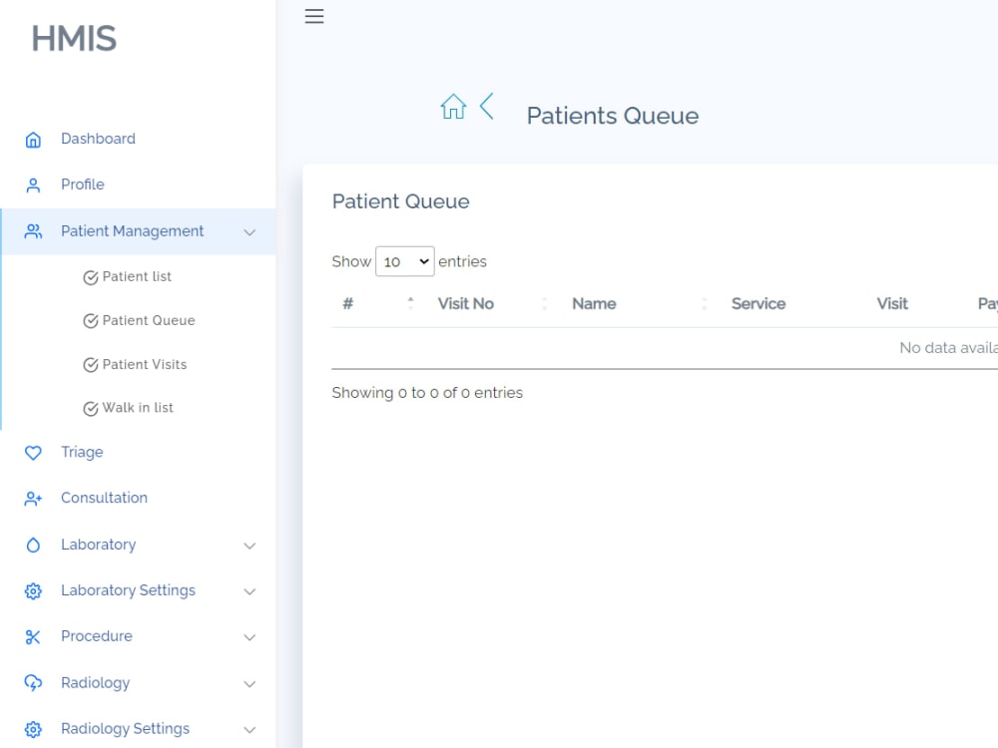The width and height of the screenshot is (998, 748).
Task: Click the Procedure scissors icon
Action: click(x=33, y=636)
